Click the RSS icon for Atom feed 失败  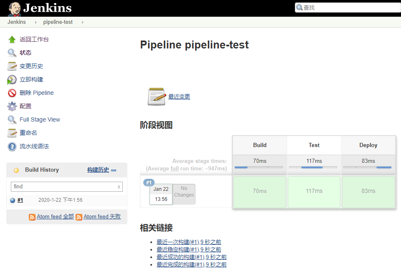(79, 217)
